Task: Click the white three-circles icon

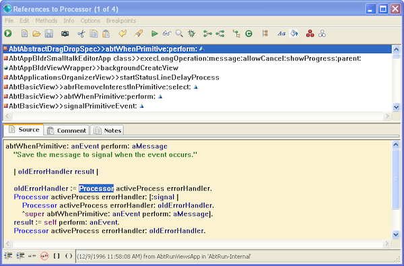Action: 322,34
